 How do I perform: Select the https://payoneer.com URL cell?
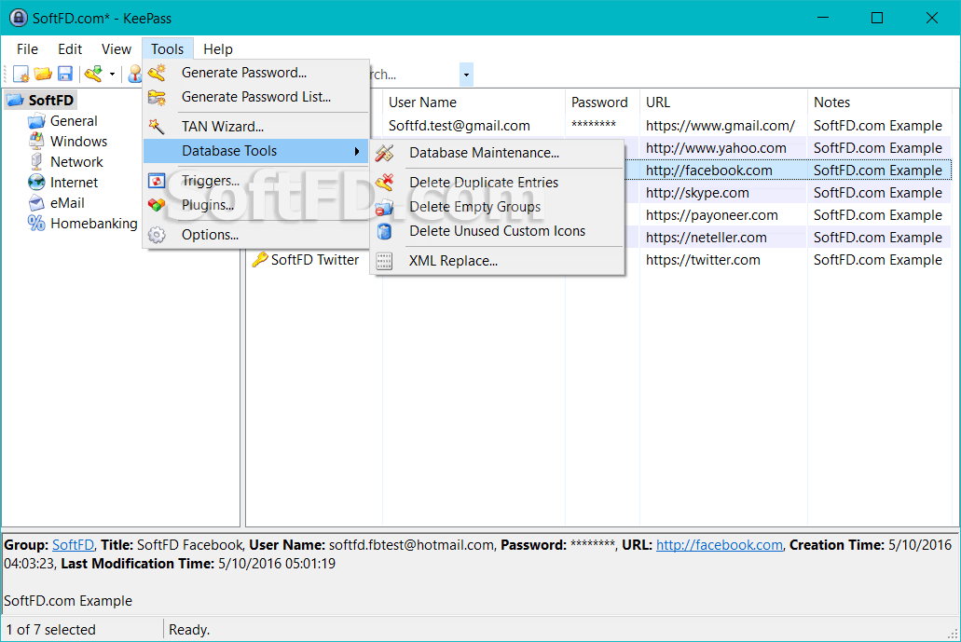(x=711, y=215)
